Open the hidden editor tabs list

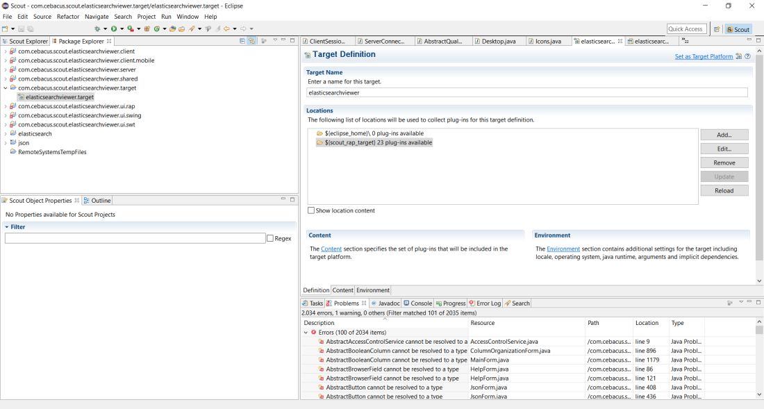coord(685,42)
